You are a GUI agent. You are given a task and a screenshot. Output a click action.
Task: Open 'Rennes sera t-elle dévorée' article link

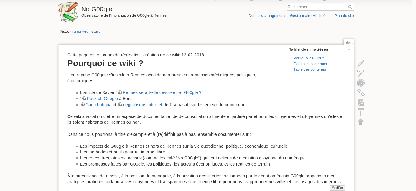pyautogui.click(x=162, y=93)
